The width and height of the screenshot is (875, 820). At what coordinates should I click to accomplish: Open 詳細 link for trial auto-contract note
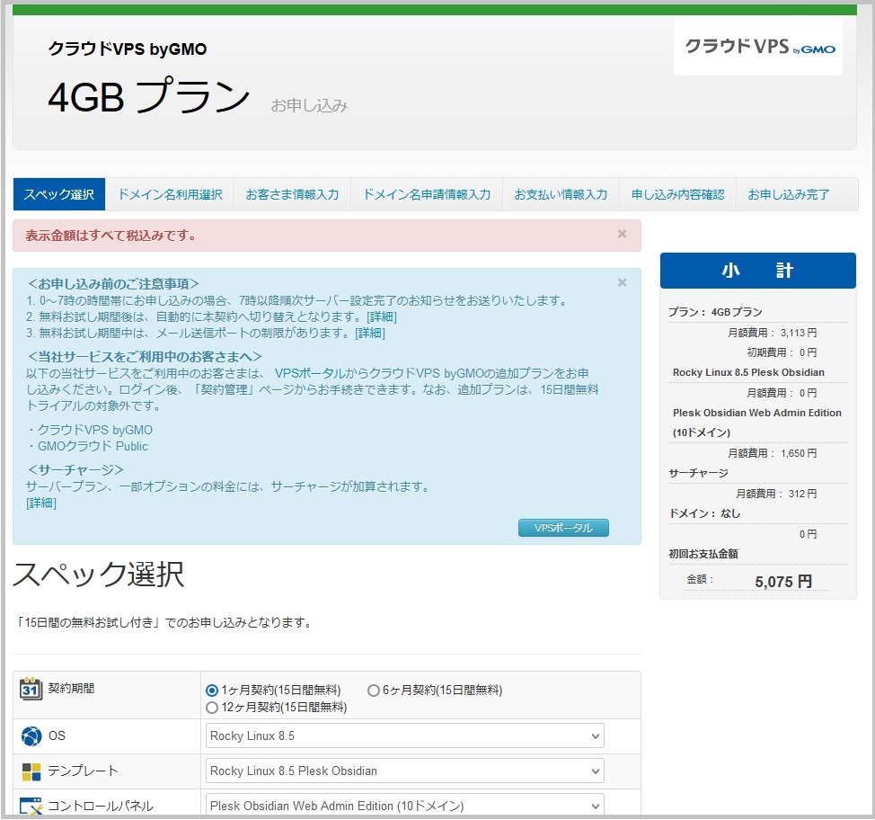point(382,317)
